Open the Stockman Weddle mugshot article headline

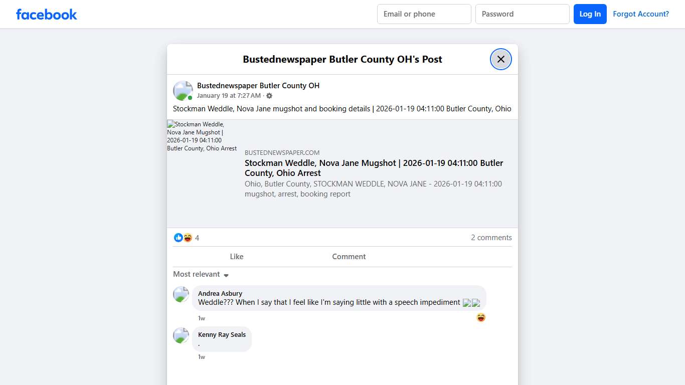click(374, 168)
